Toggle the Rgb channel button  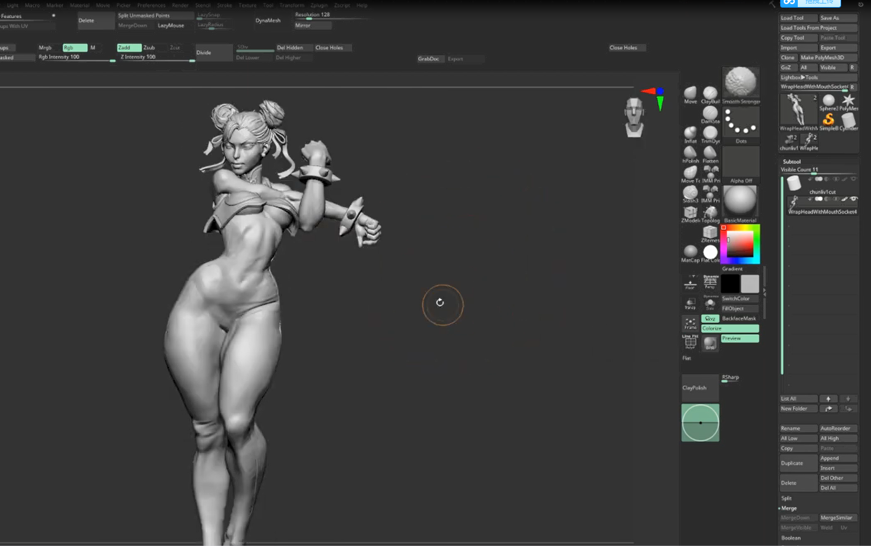tap(74, 47)
